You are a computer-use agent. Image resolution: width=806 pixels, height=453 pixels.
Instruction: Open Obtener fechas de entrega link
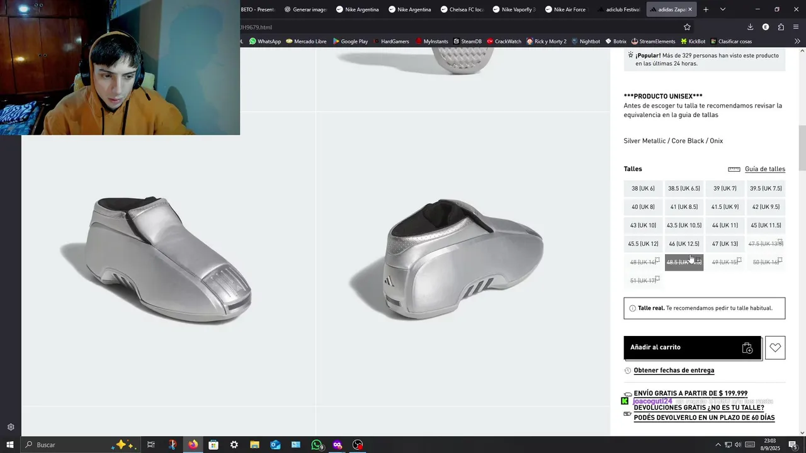pyautogui.click(x=674, y=371)
